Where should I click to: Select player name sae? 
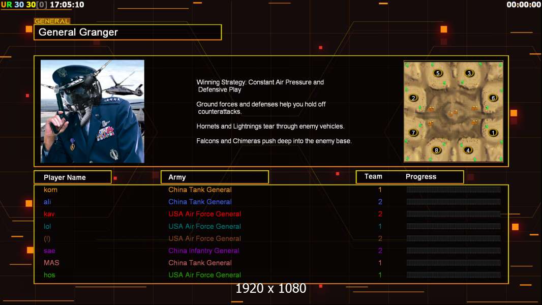tap(49, 251)
